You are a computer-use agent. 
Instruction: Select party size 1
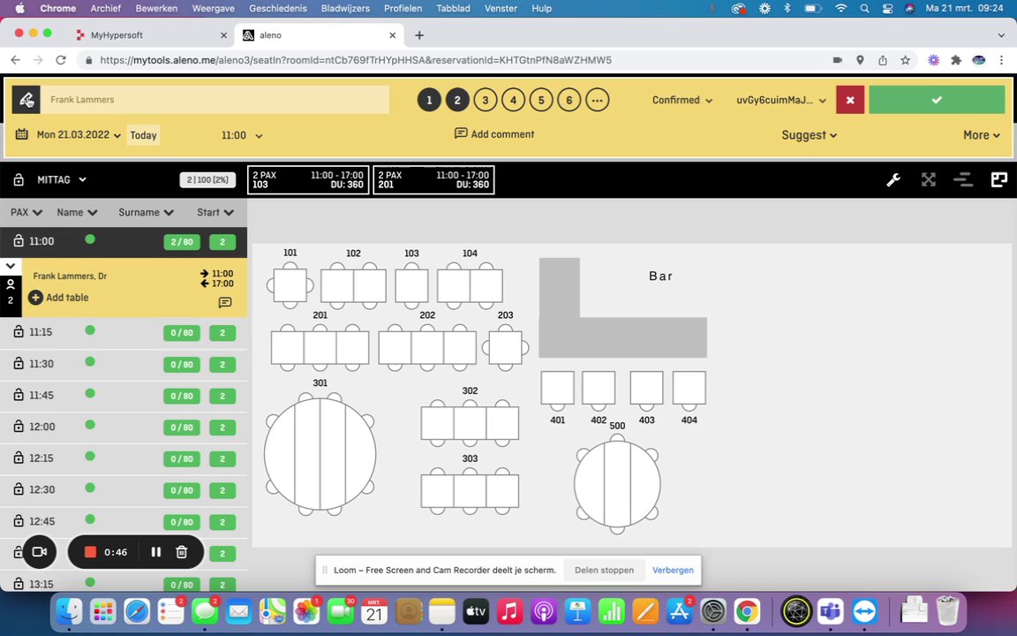coord(429,100)
